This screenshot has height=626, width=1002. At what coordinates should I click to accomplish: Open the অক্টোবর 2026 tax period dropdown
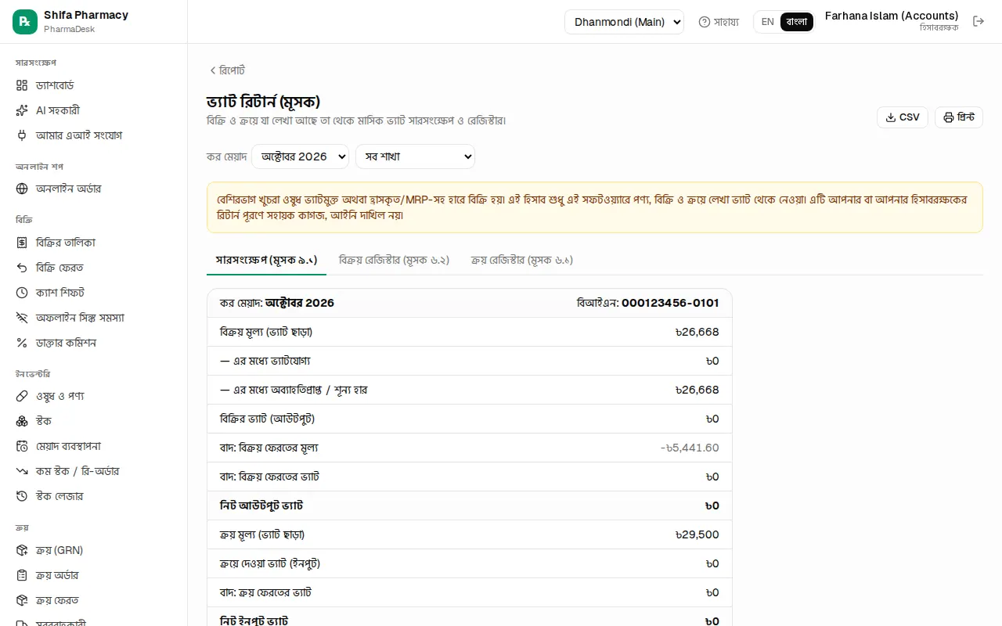pos(300,156)
